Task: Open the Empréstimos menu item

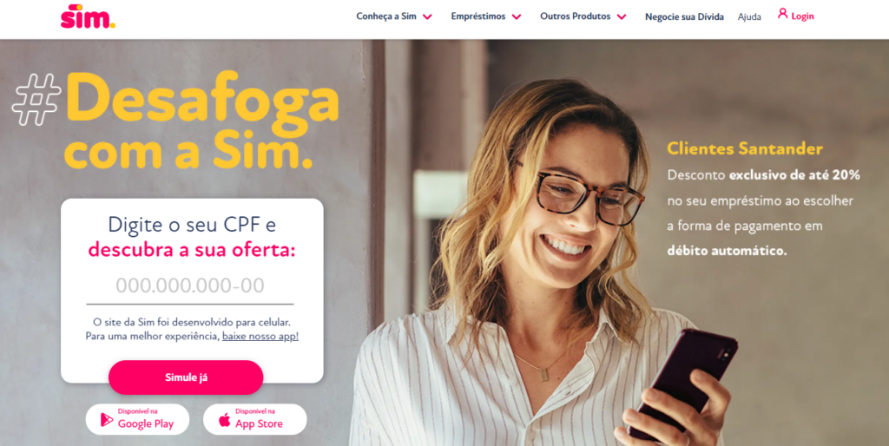Action: [x=478, y=16]
